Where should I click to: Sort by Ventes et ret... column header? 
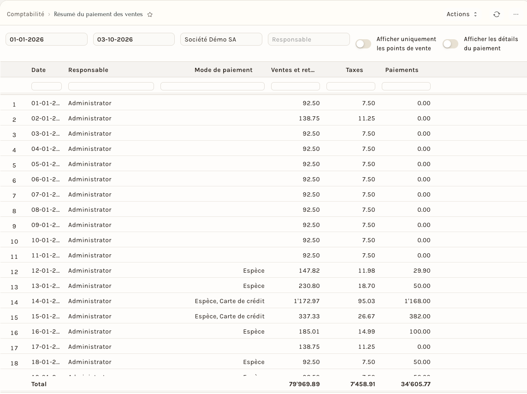[x=293, y=70]
